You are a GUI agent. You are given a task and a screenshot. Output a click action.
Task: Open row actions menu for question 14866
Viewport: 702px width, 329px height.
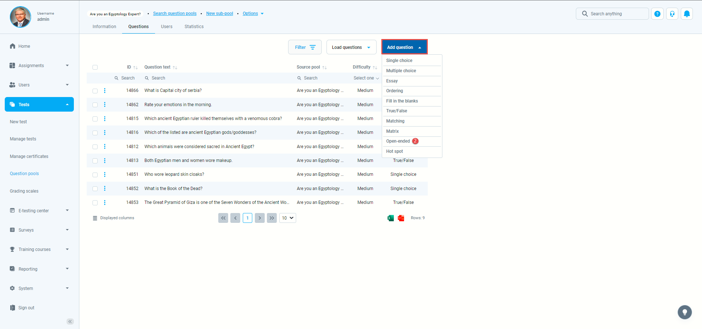105,90
